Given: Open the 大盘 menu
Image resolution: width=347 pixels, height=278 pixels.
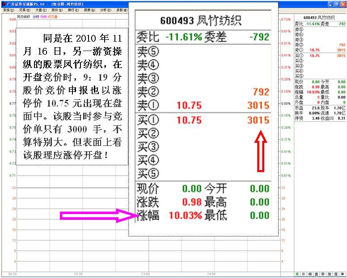Looking at the screenshot, I should click(41, 10).
